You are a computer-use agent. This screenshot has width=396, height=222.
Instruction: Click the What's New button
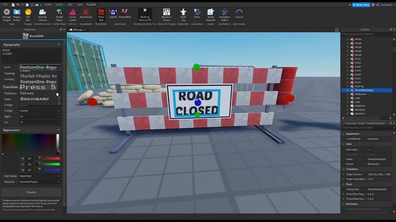361,5
